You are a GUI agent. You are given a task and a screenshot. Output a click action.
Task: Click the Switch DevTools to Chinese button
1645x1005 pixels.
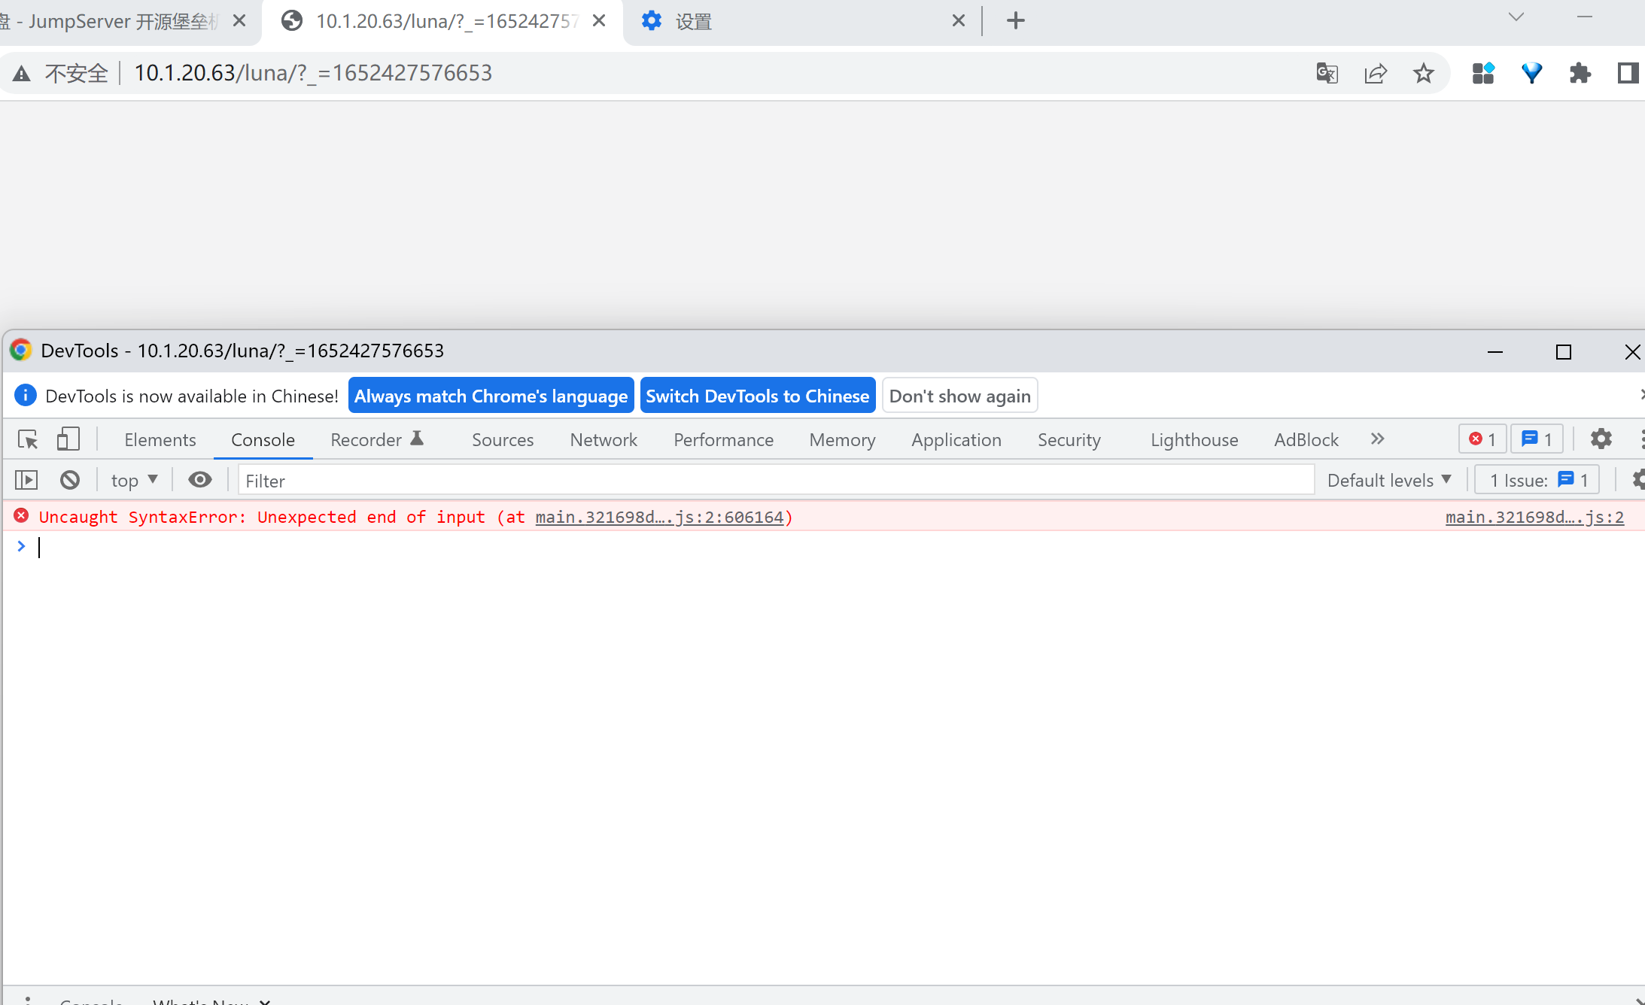click(x=758, y=395)
